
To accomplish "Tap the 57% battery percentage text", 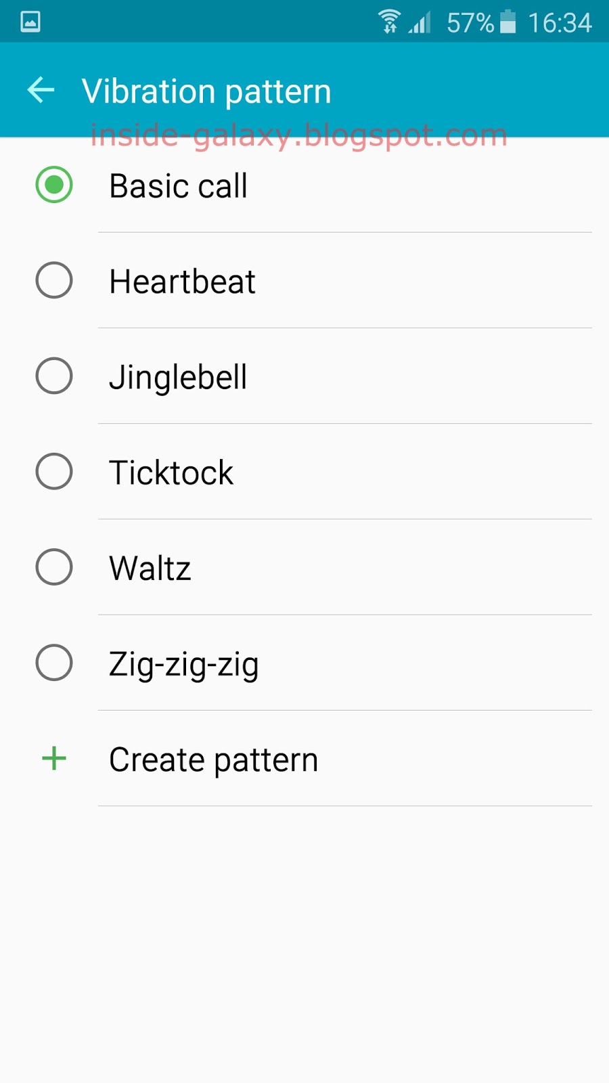I will 470,23.
